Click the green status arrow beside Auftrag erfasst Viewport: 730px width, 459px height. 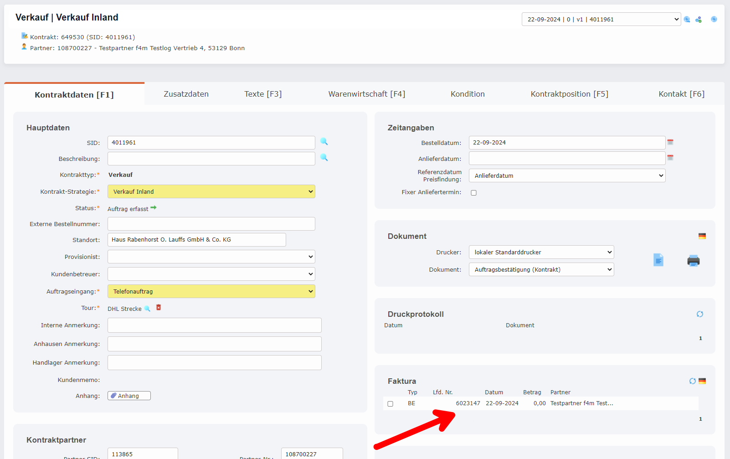tap(153, 207)
